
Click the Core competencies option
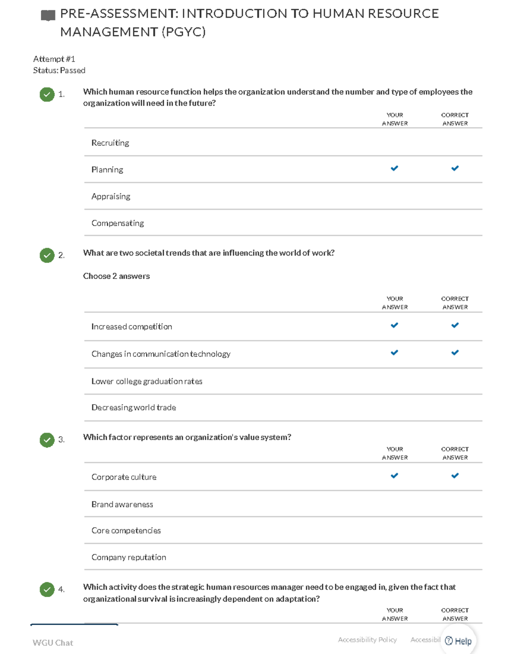pyautogui.click(x=126, y=531)
